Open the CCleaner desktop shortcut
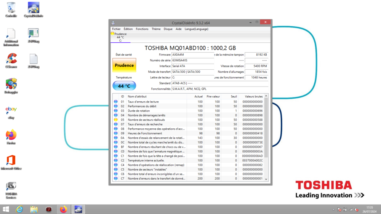 click(11, 59)
